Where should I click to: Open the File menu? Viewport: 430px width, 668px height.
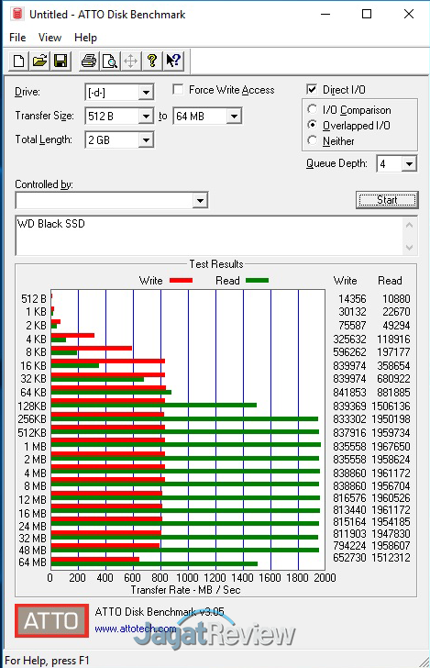point(17,38)
